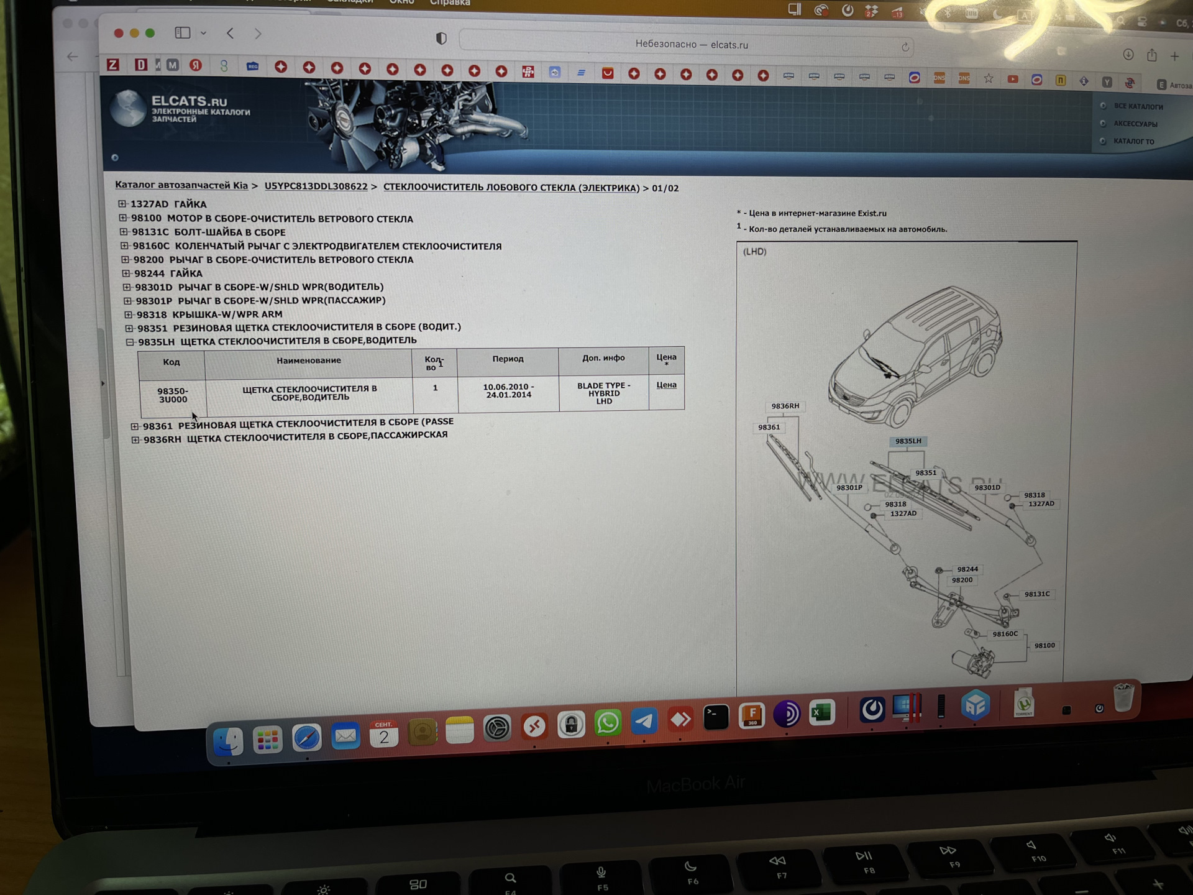Expand the 98100 МОТОР В СБОРЕ row
Viewport: 1193px width, 895px height.
click(x=123, y=218)
